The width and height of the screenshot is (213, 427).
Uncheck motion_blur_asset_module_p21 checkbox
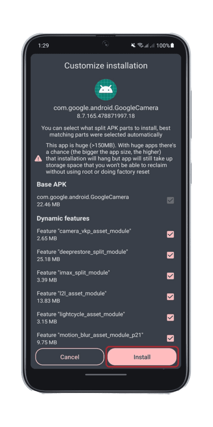[x=170, y=338]
